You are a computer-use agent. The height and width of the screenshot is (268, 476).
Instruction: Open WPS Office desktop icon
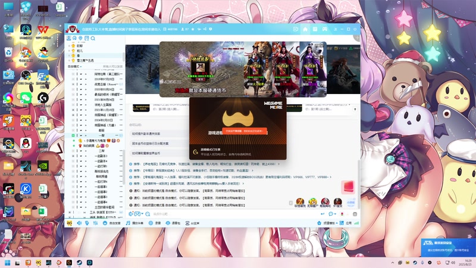pos(43,32)
